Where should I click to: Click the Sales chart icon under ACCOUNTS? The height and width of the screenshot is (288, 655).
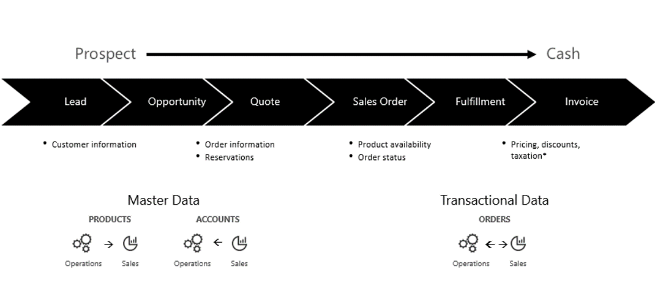239,243
